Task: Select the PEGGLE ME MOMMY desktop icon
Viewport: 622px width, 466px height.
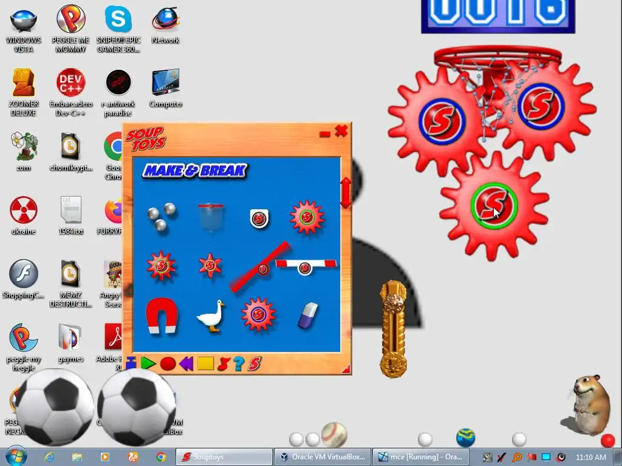Action: pyautogui.click(x=70, y=29)
